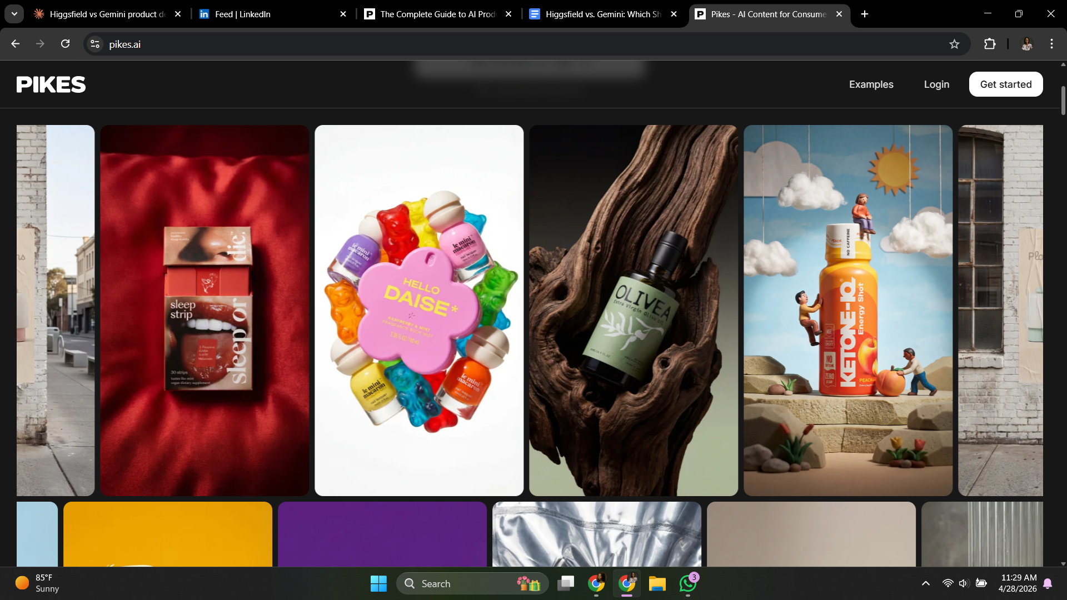This screenshot has width=1067, height=600.
Task: Click the taskbar Search box
Action: tap(472, 583)
